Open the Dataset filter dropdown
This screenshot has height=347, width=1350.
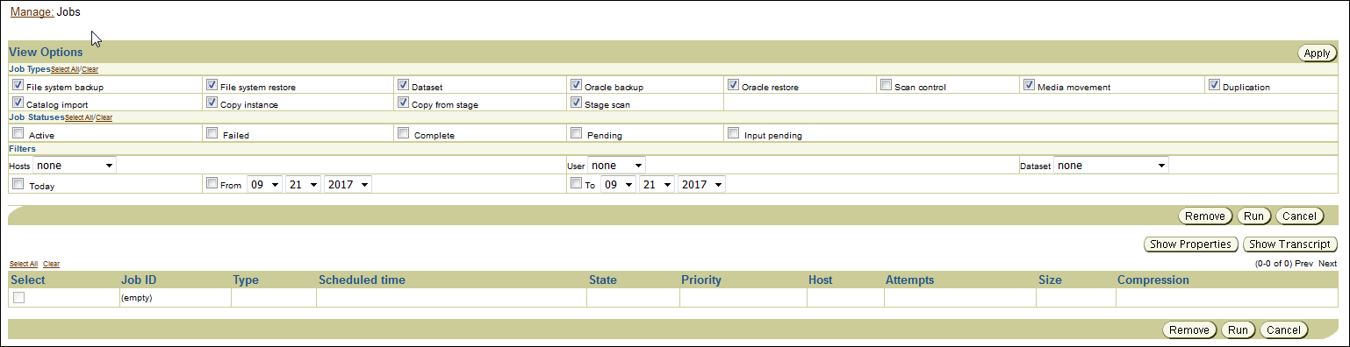coord(1111,165)
